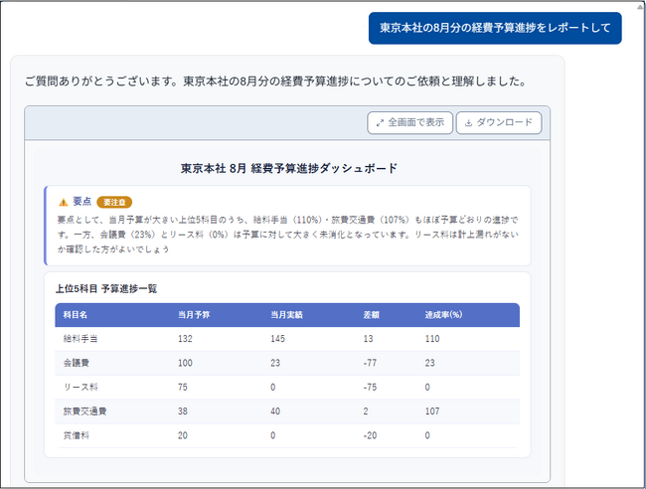Click difference value -20 for 賃借料
Screen dimensions: 646x489
coord(370,435)
